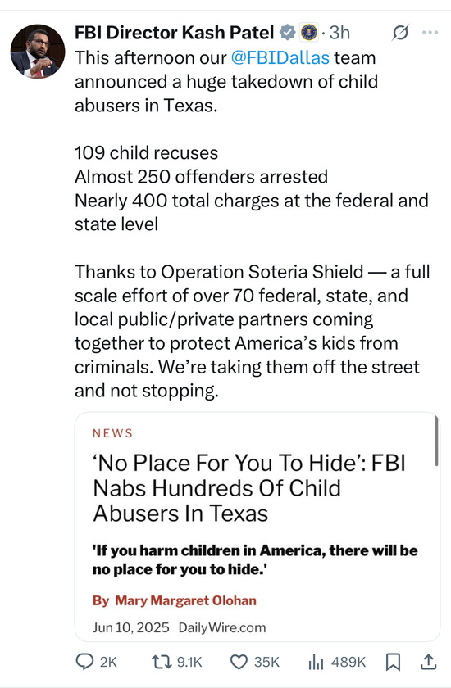Click the 3h post timestamp
This screenshot has height=688, width=451.
pos(339,33)
